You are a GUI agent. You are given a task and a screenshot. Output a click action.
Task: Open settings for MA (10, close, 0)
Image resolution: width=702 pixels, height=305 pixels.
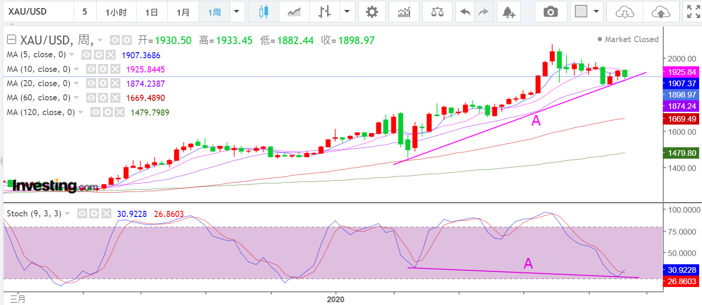[103, 69]
